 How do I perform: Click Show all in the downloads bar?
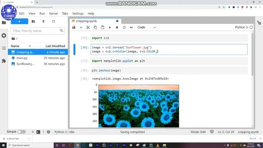[253, 139]
